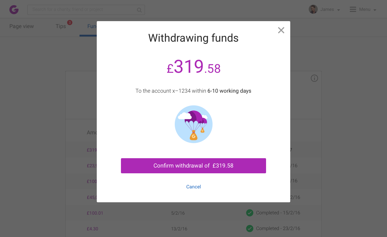Click the £319.58 withdrawal amount heading

pyautogui.click(x=193, y=67)
